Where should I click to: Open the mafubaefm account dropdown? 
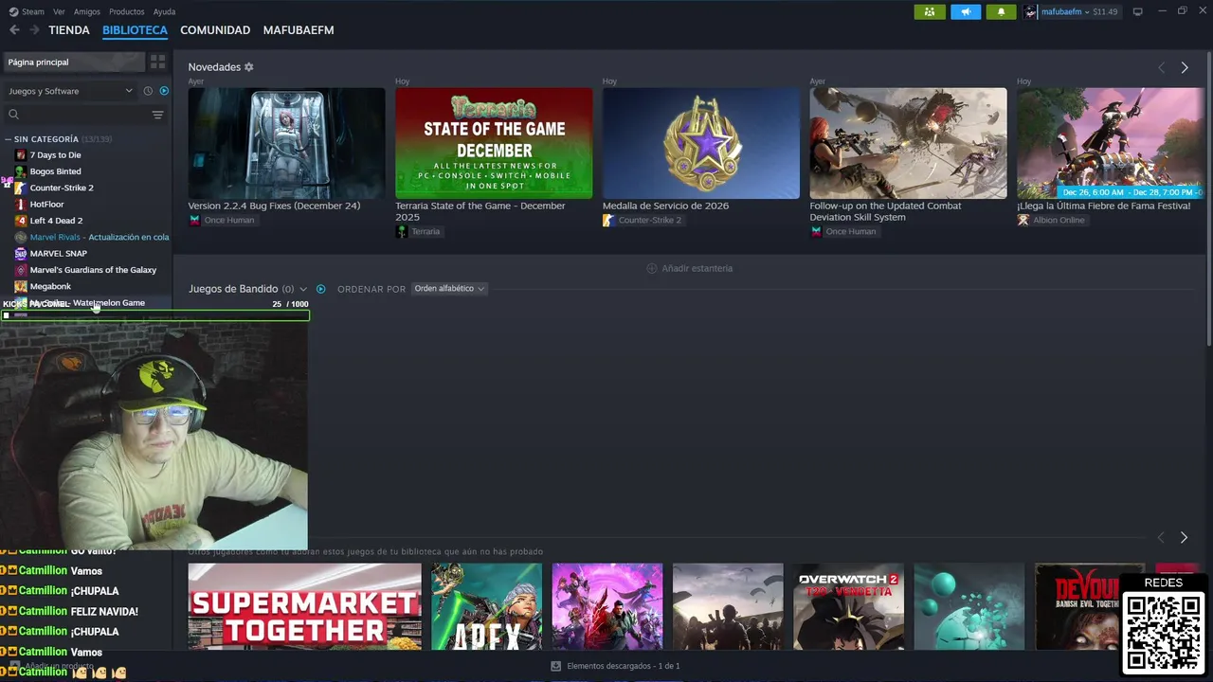(1065, 11)
